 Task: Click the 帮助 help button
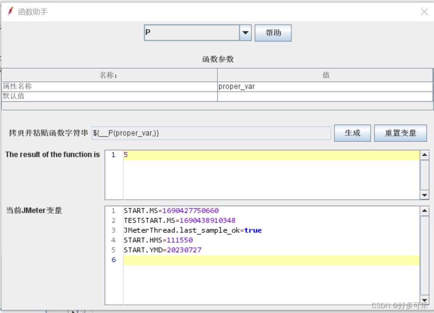pos(273,33)
